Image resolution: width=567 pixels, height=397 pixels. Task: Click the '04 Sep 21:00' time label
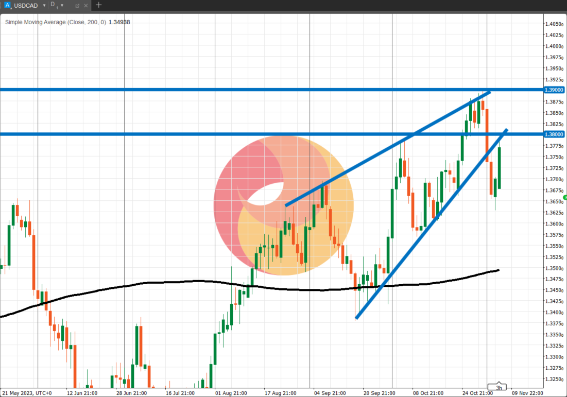(330, 393)
